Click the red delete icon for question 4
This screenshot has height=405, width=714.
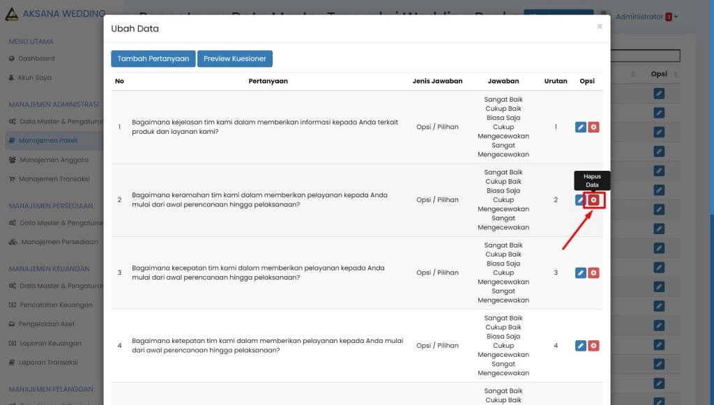[593, 346]
